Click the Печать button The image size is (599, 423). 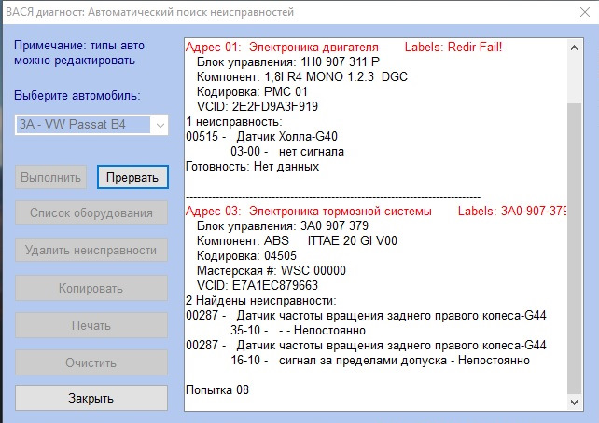[91, 325]
